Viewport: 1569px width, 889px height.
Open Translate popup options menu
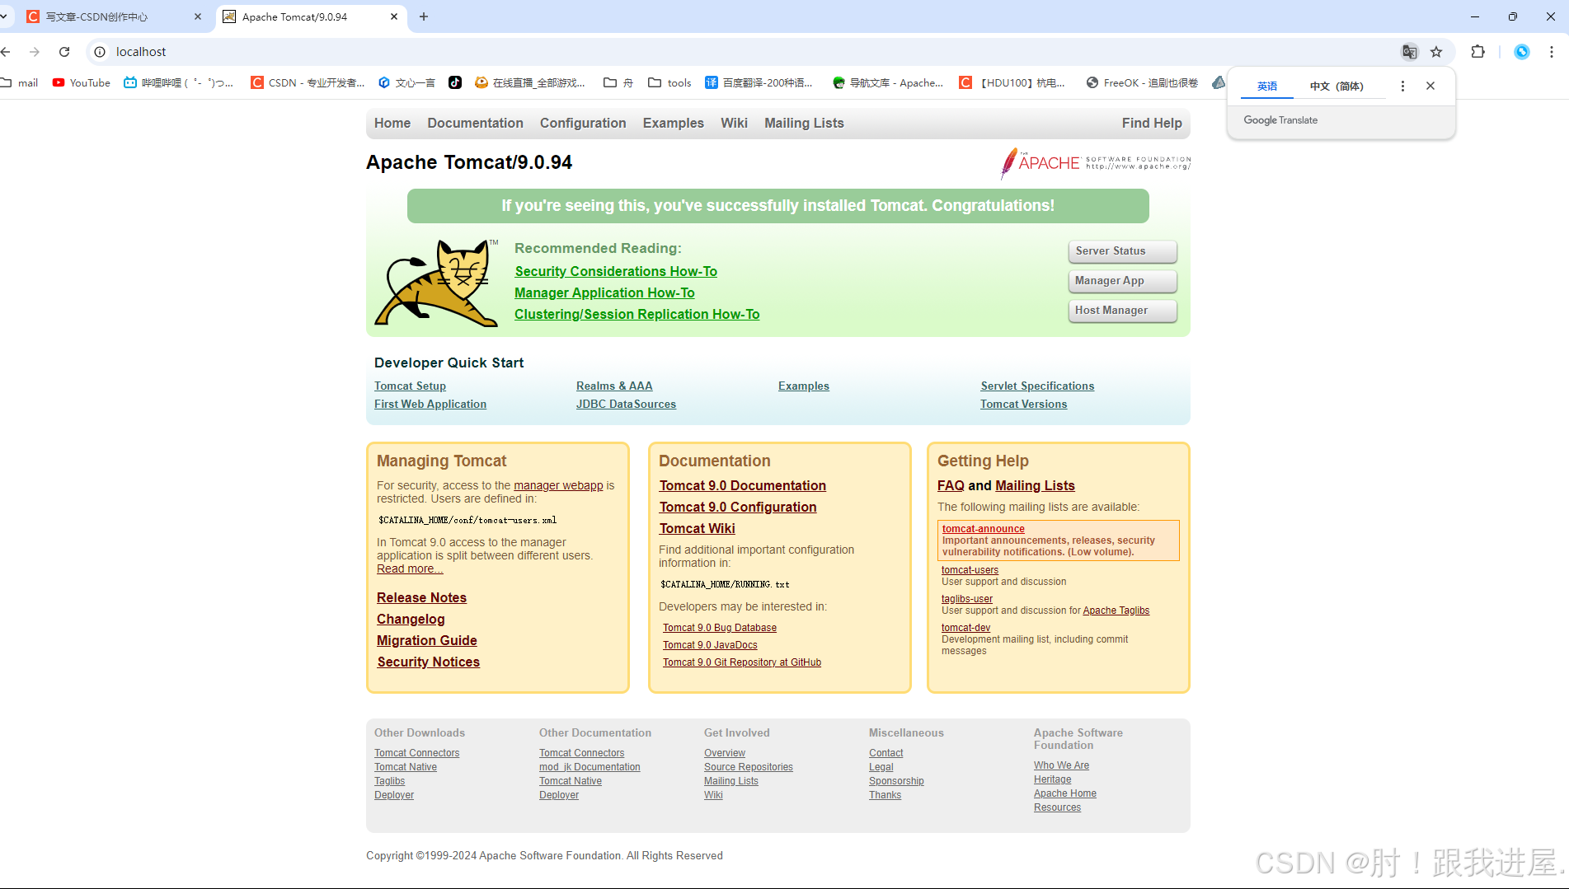[x=1402, y=85]
